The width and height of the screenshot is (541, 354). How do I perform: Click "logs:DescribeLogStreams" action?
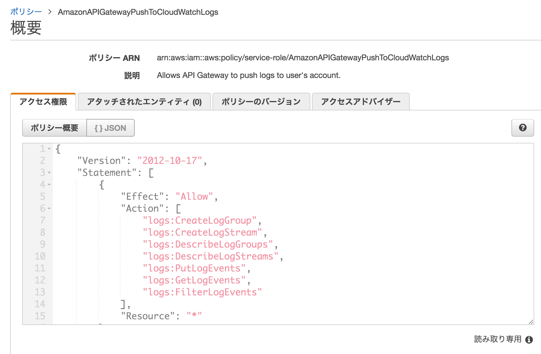211,256
